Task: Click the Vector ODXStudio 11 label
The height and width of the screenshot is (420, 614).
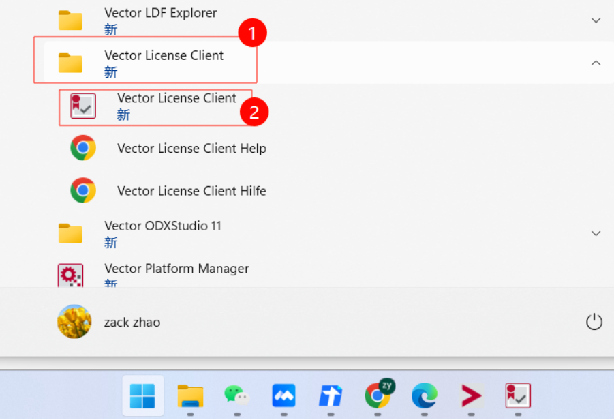Action: (x=163, y=226)
